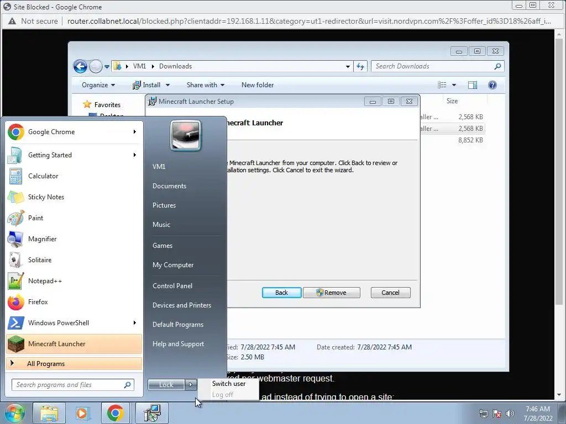Choose Switch user option

(229, 384)
